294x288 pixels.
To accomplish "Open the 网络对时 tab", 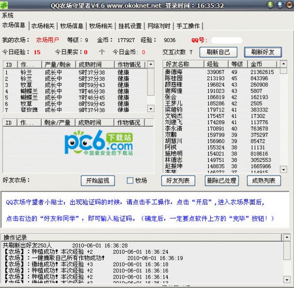I will (x=159, y=26).
